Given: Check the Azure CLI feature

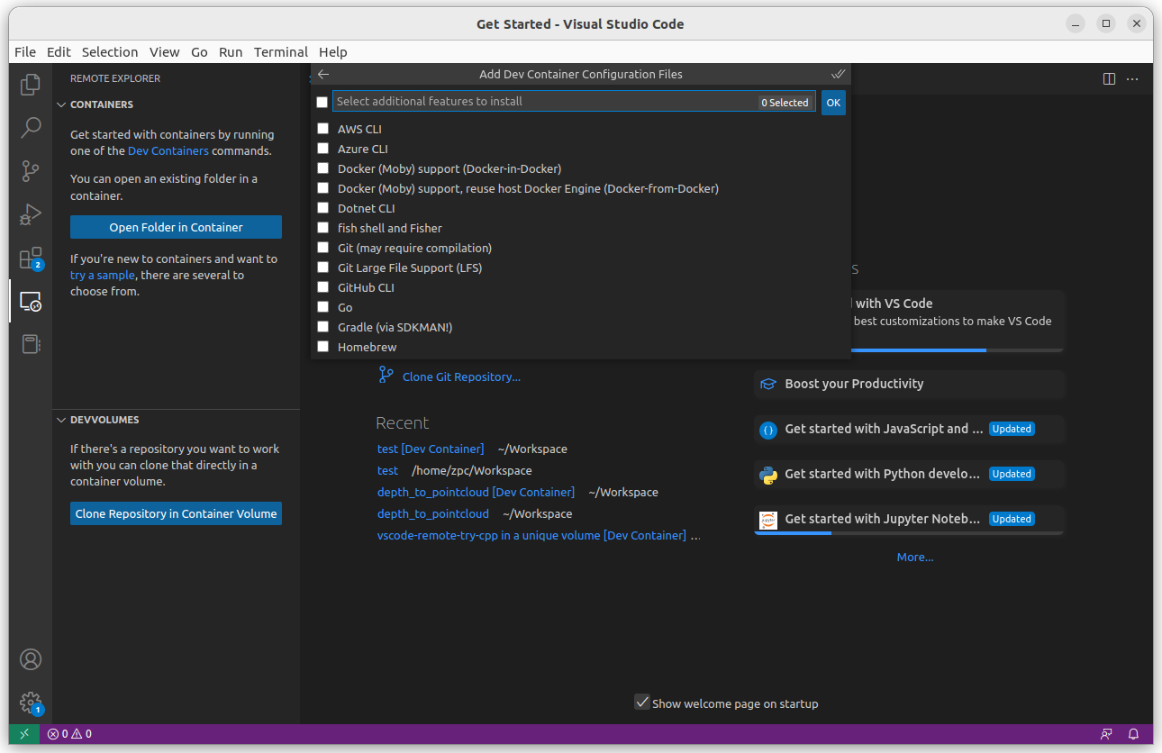Looking at the screenshot, I should pyautogui.click(x=322, y=149).
